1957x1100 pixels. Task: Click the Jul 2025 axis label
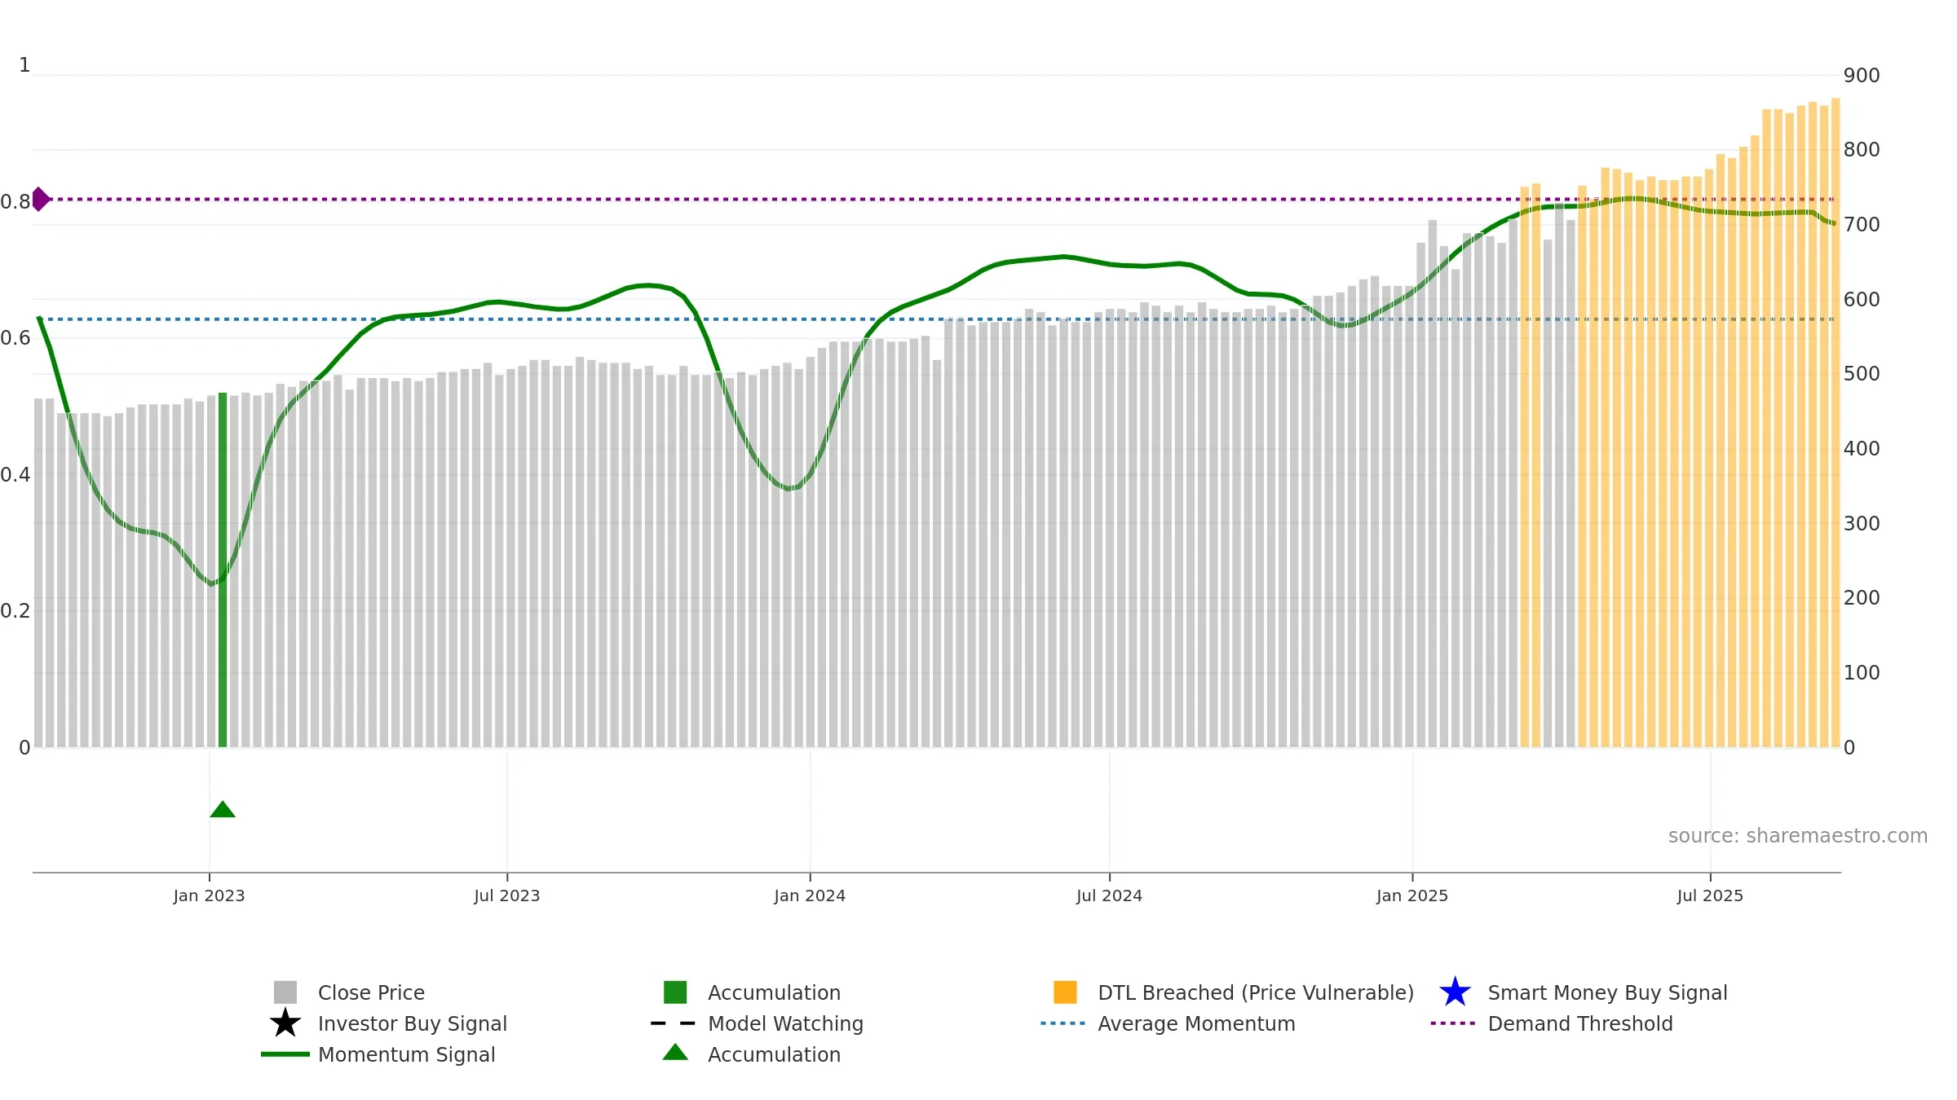tap(1710, 895)
